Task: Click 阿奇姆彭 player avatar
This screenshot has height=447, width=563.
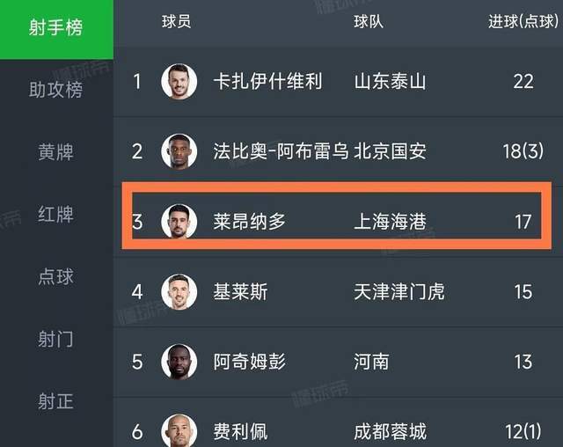Action: tap(179, 361)
